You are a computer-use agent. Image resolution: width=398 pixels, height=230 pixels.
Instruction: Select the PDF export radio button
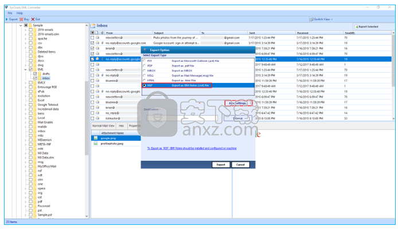[x=145, y=66]
